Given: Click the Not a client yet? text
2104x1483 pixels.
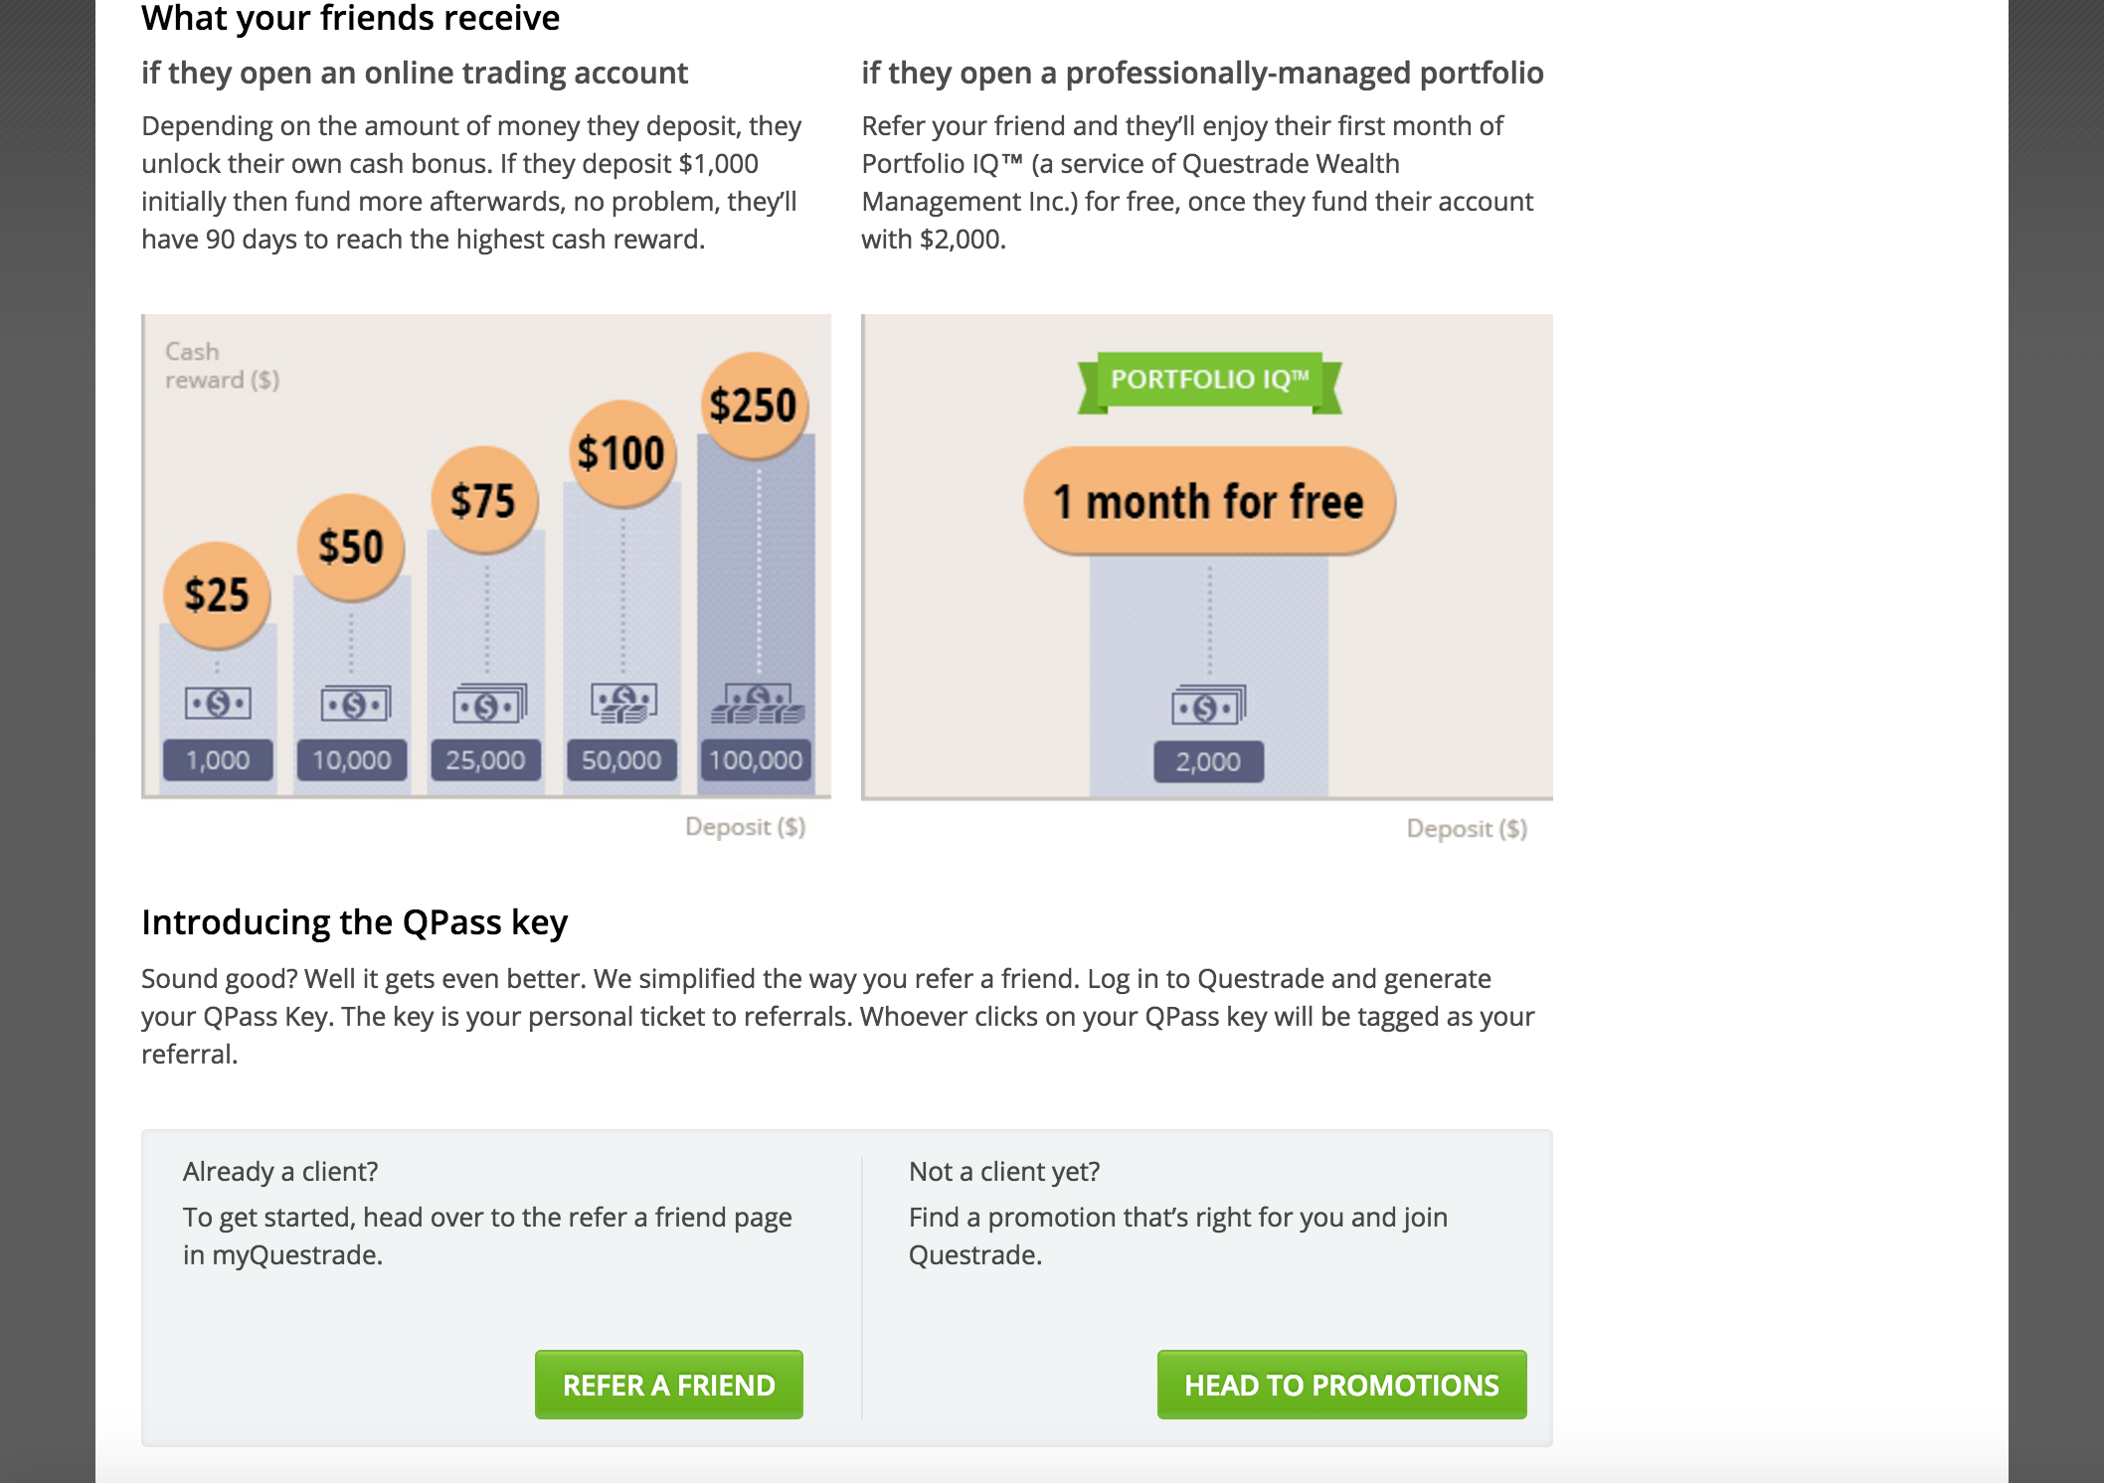Looking at the screenshot, I should tap(1004, 1172).
